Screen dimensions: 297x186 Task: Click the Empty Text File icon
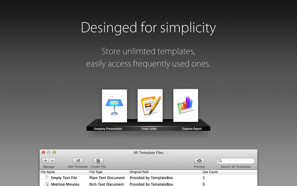click(47, 178)
